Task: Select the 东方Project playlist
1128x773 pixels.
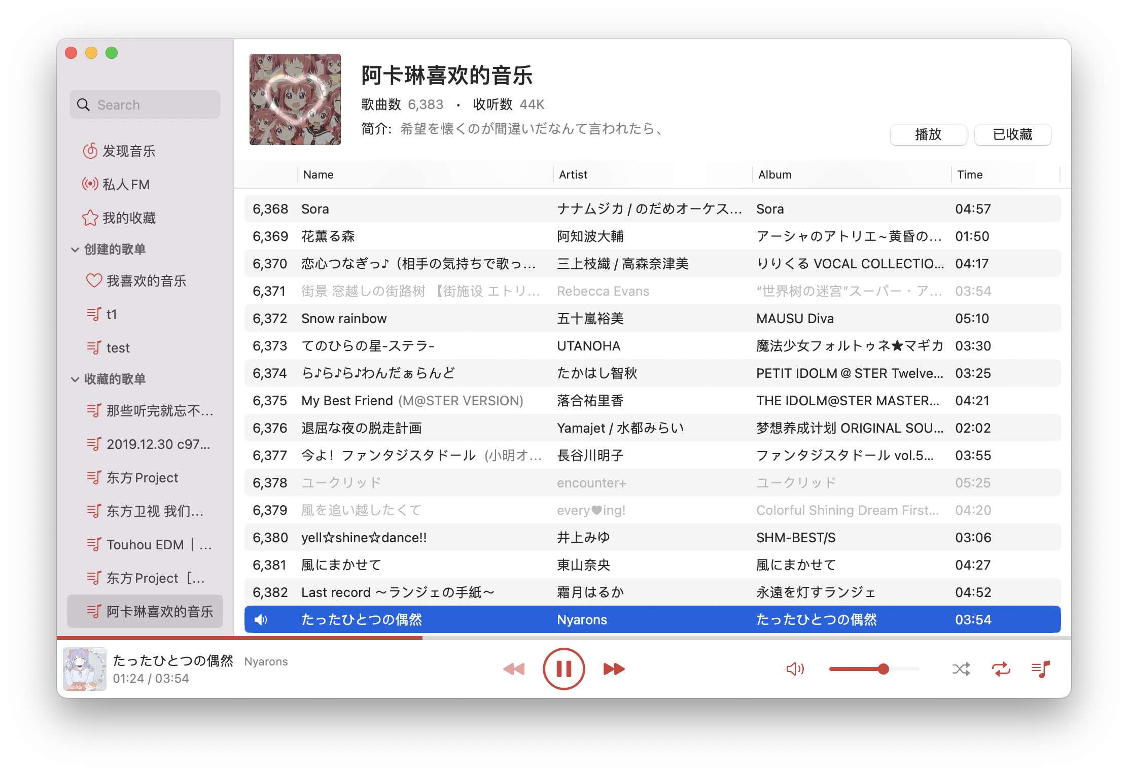Action: coord(142,478)
